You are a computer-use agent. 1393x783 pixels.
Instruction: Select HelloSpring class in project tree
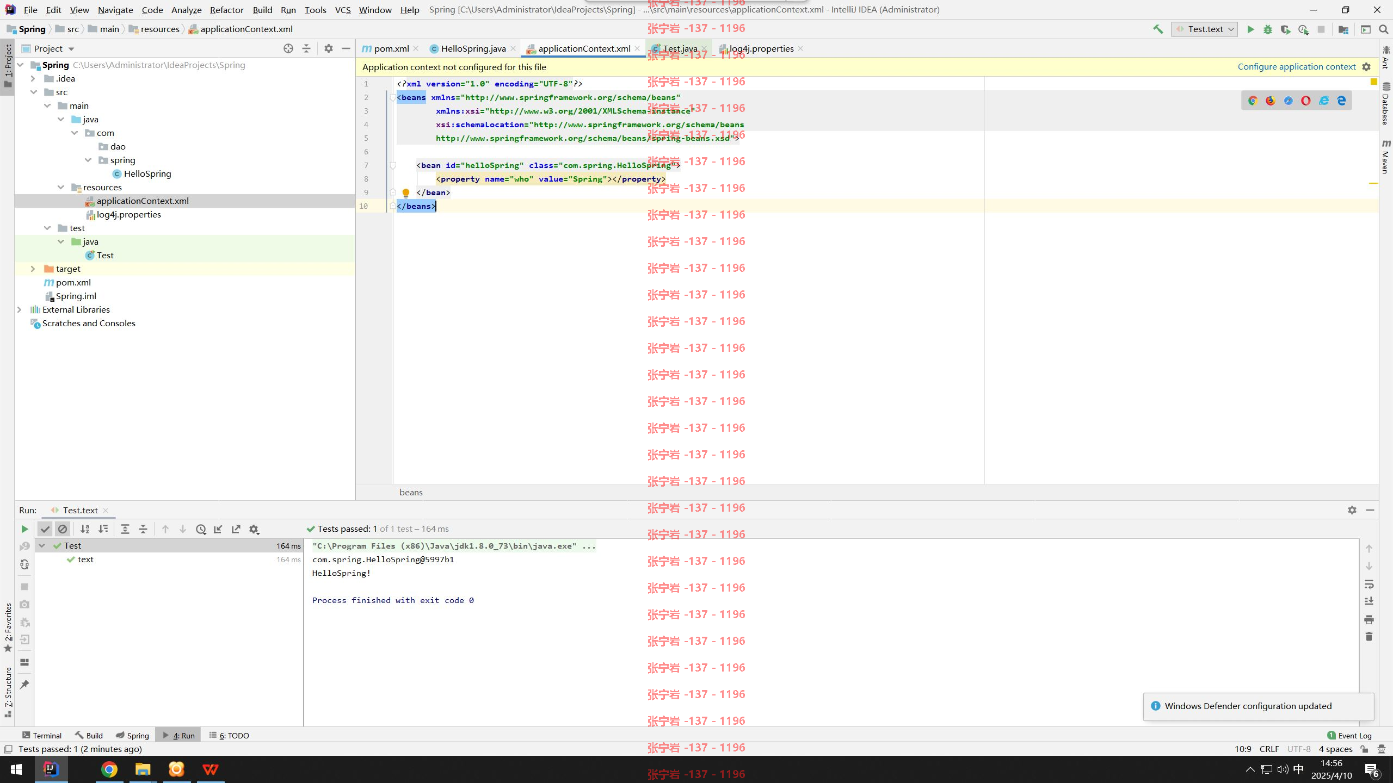(147, 173)
